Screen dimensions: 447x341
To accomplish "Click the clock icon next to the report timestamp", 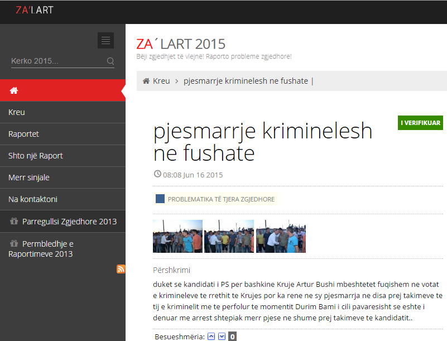I will tap(157, 174).
